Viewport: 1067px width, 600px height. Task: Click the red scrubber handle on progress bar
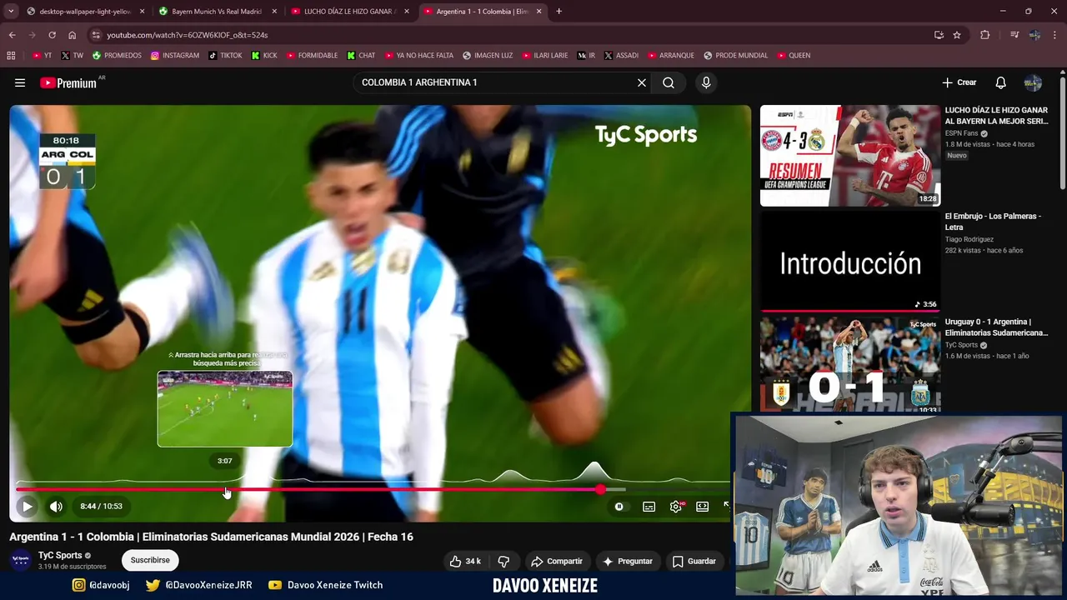(600, 489)
